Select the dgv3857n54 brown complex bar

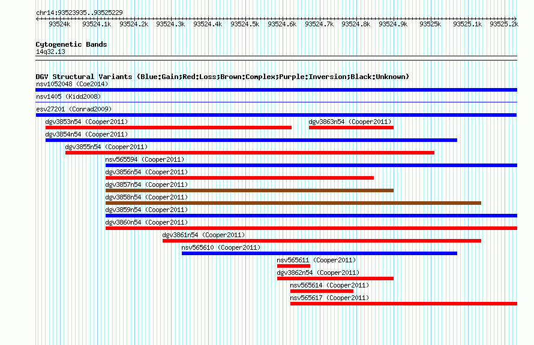[250, 190]
